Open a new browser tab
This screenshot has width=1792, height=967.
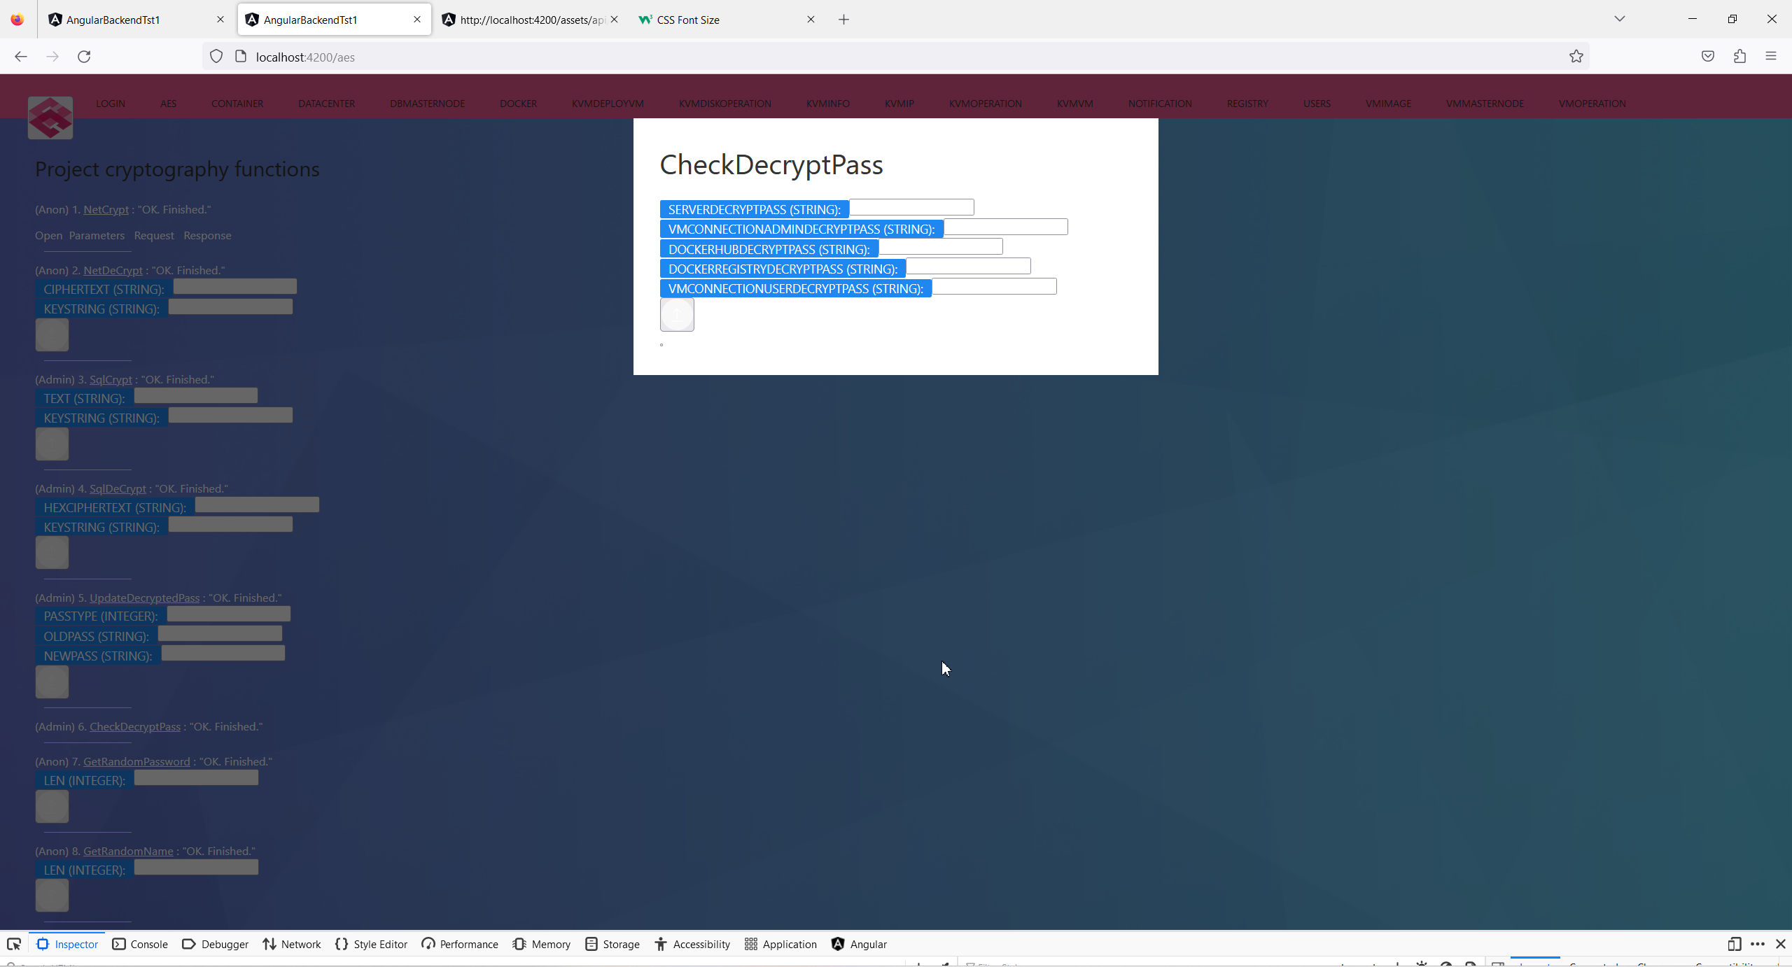[x=843, y=20]
